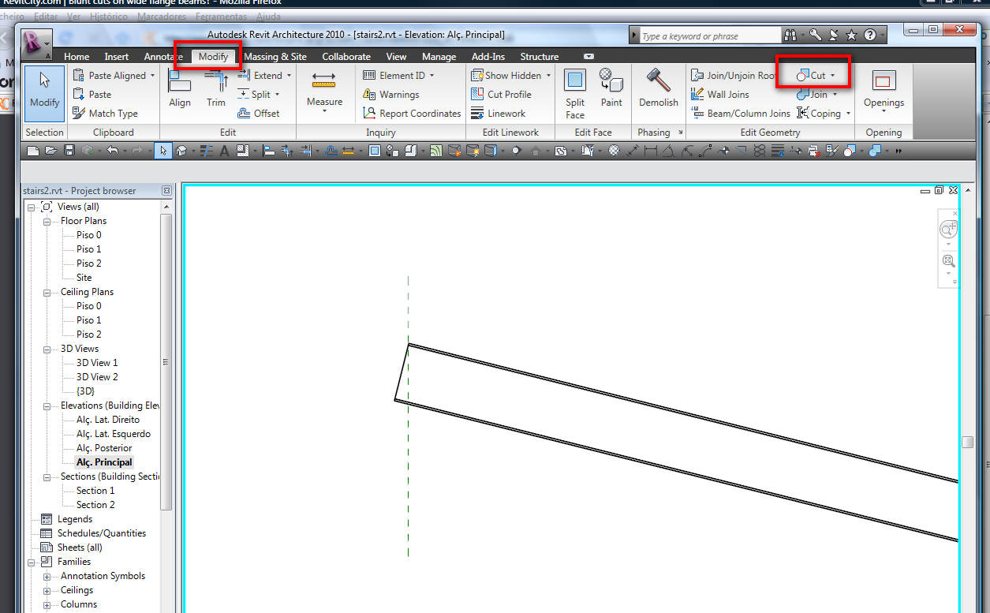
Task: Click Report Coordinates tool
Action: (x=412, y=114)
